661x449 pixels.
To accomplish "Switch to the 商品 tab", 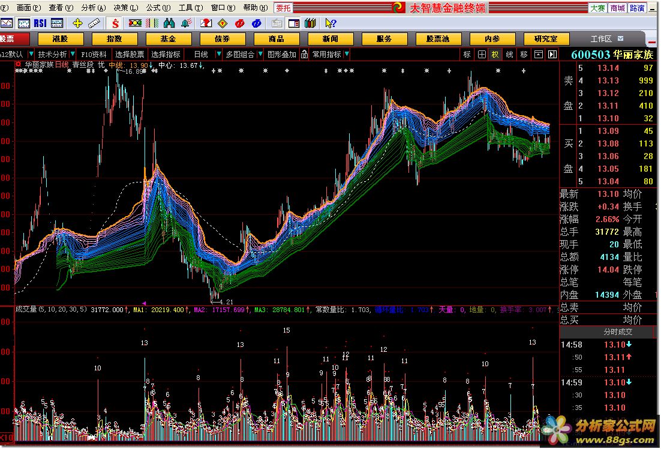I will click(276, 39).
